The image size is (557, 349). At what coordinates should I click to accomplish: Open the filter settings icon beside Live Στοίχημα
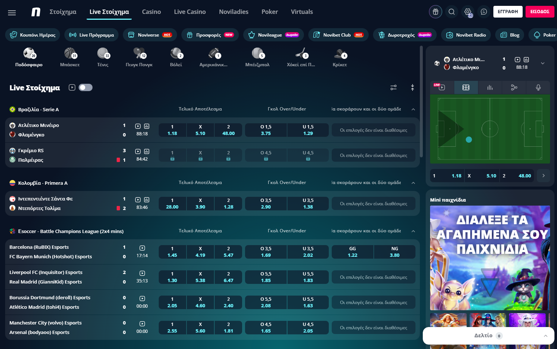click(x=394, y=87)
